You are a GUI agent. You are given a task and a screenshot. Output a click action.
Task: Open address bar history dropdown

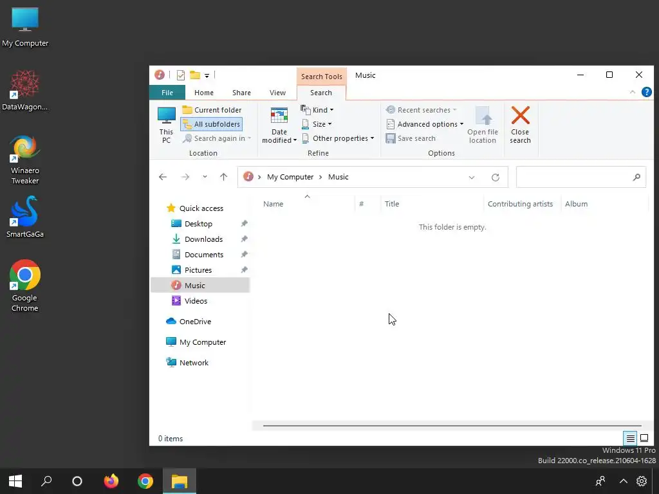pos(472,178)
